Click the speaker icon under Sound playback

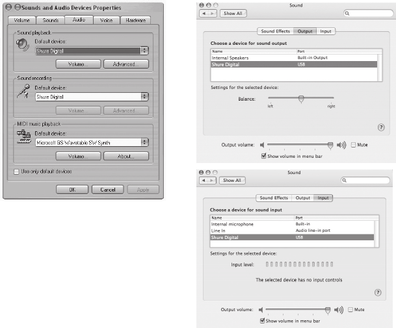[23, 45]
